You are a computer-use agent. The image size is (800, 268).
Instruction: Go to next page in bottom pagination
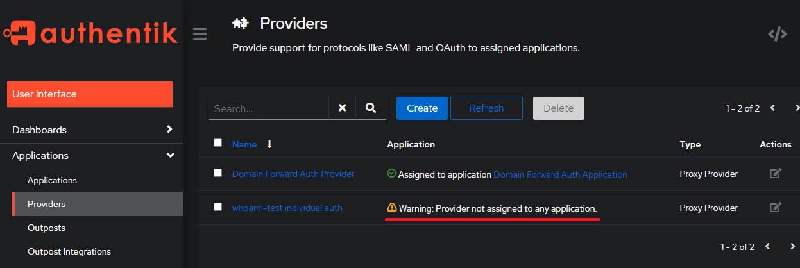pyautogui.click(x=793, y=246)
